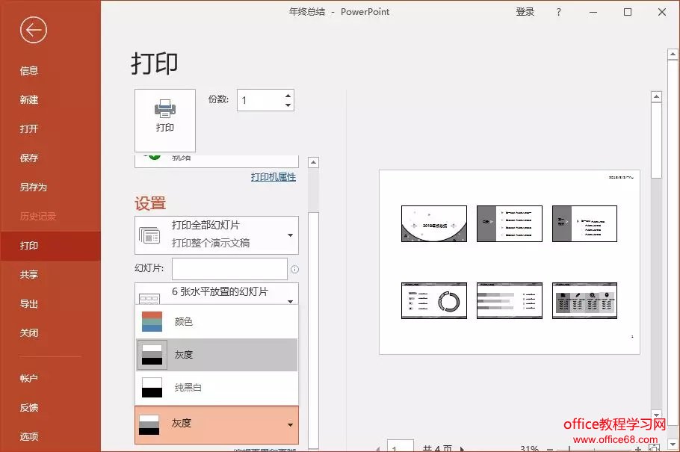This screenshot has height=452, width=680.
Task: Go to next preview page arrow
Action: pyautogui.click(x=462, y=448)
